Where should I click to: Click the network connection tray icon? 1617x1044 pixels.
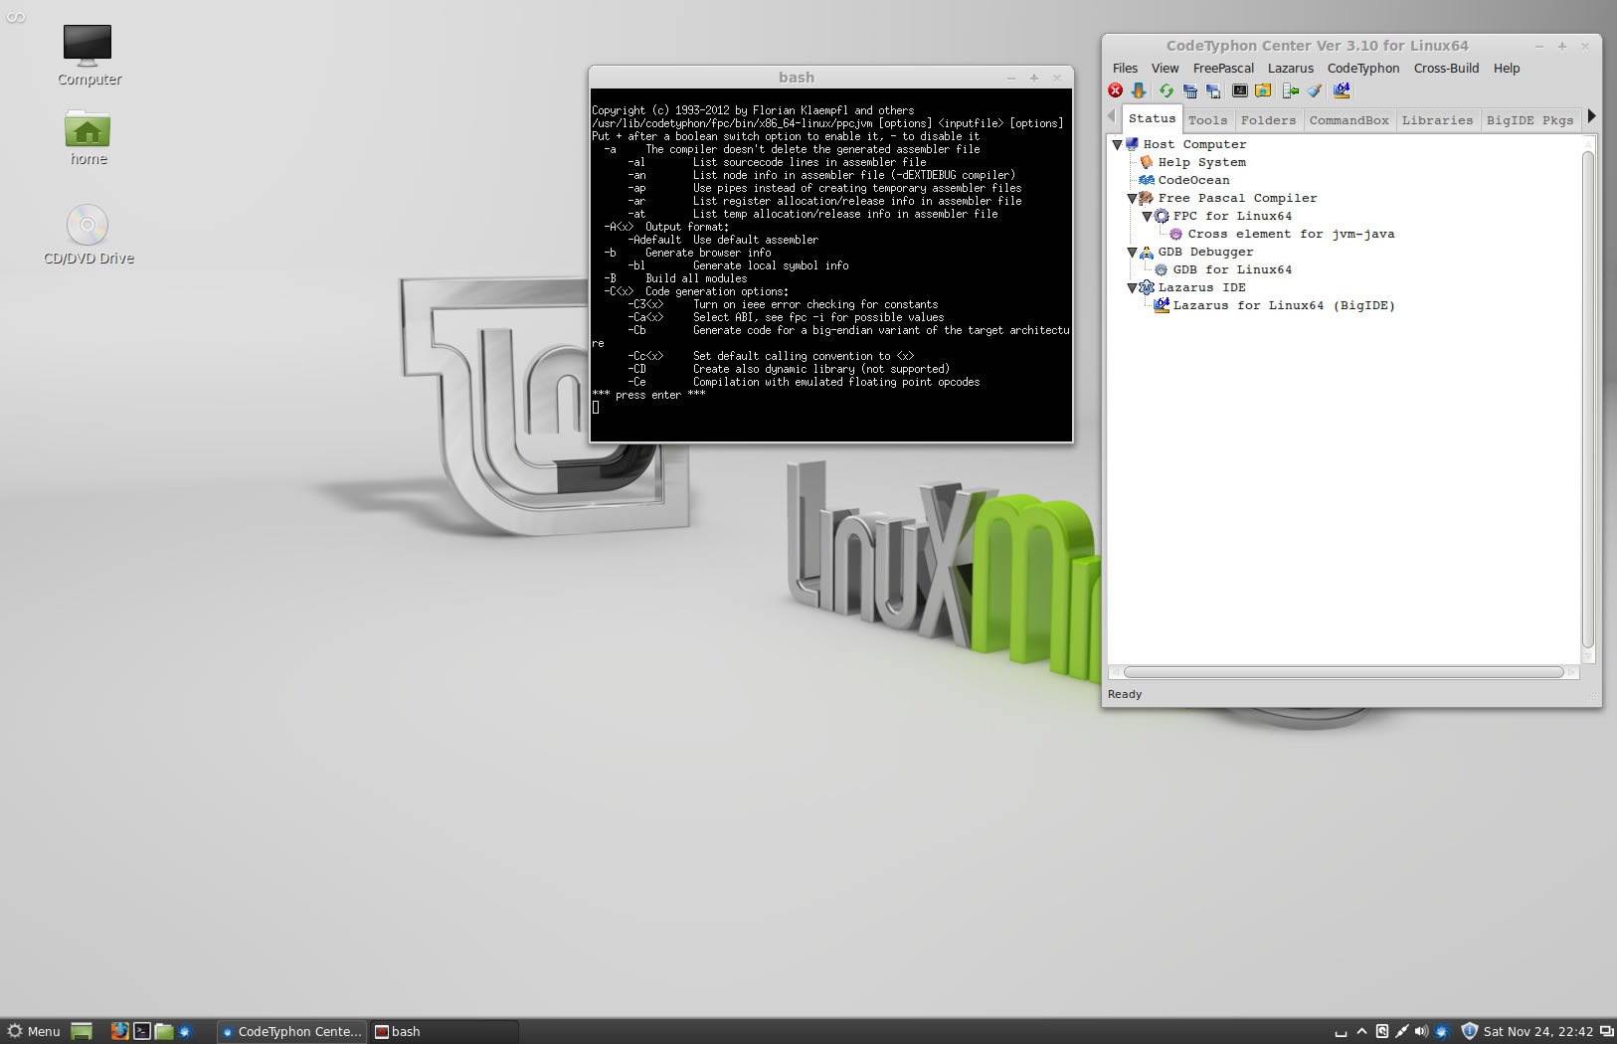pos(1401,1031)
